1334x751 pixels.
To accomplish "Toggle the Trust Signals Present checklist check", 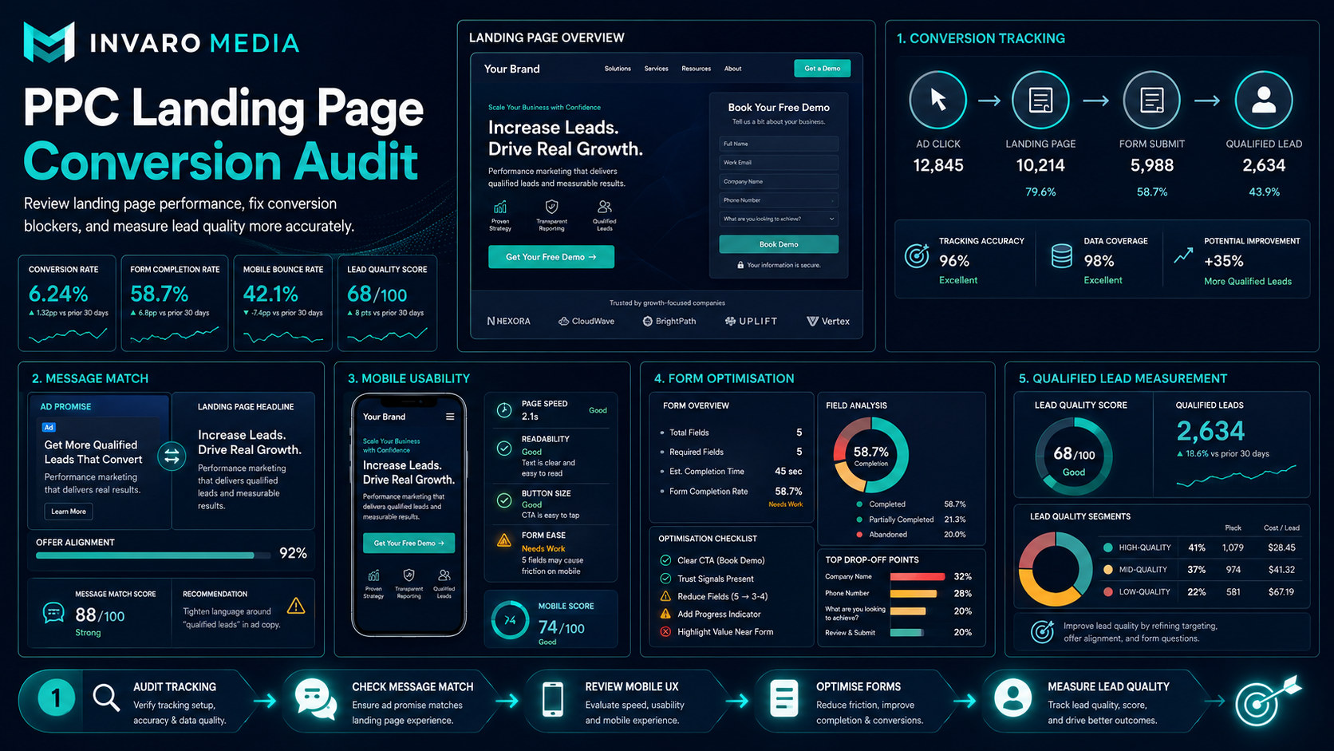I will tap(665, 579).
